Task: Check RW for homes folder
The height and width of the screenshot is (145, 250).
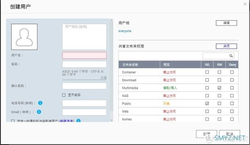Action: pos(219,119)
